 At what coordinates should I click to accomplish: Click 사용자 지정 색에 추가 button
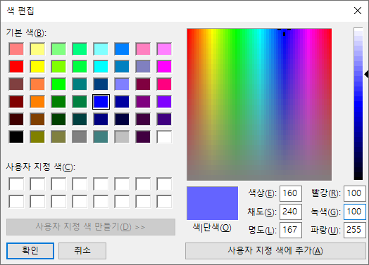pyautogui.click(x=275, y=251)
